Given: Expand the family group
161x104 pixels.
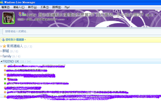Looking at the screenshot, I should point(1,56).
